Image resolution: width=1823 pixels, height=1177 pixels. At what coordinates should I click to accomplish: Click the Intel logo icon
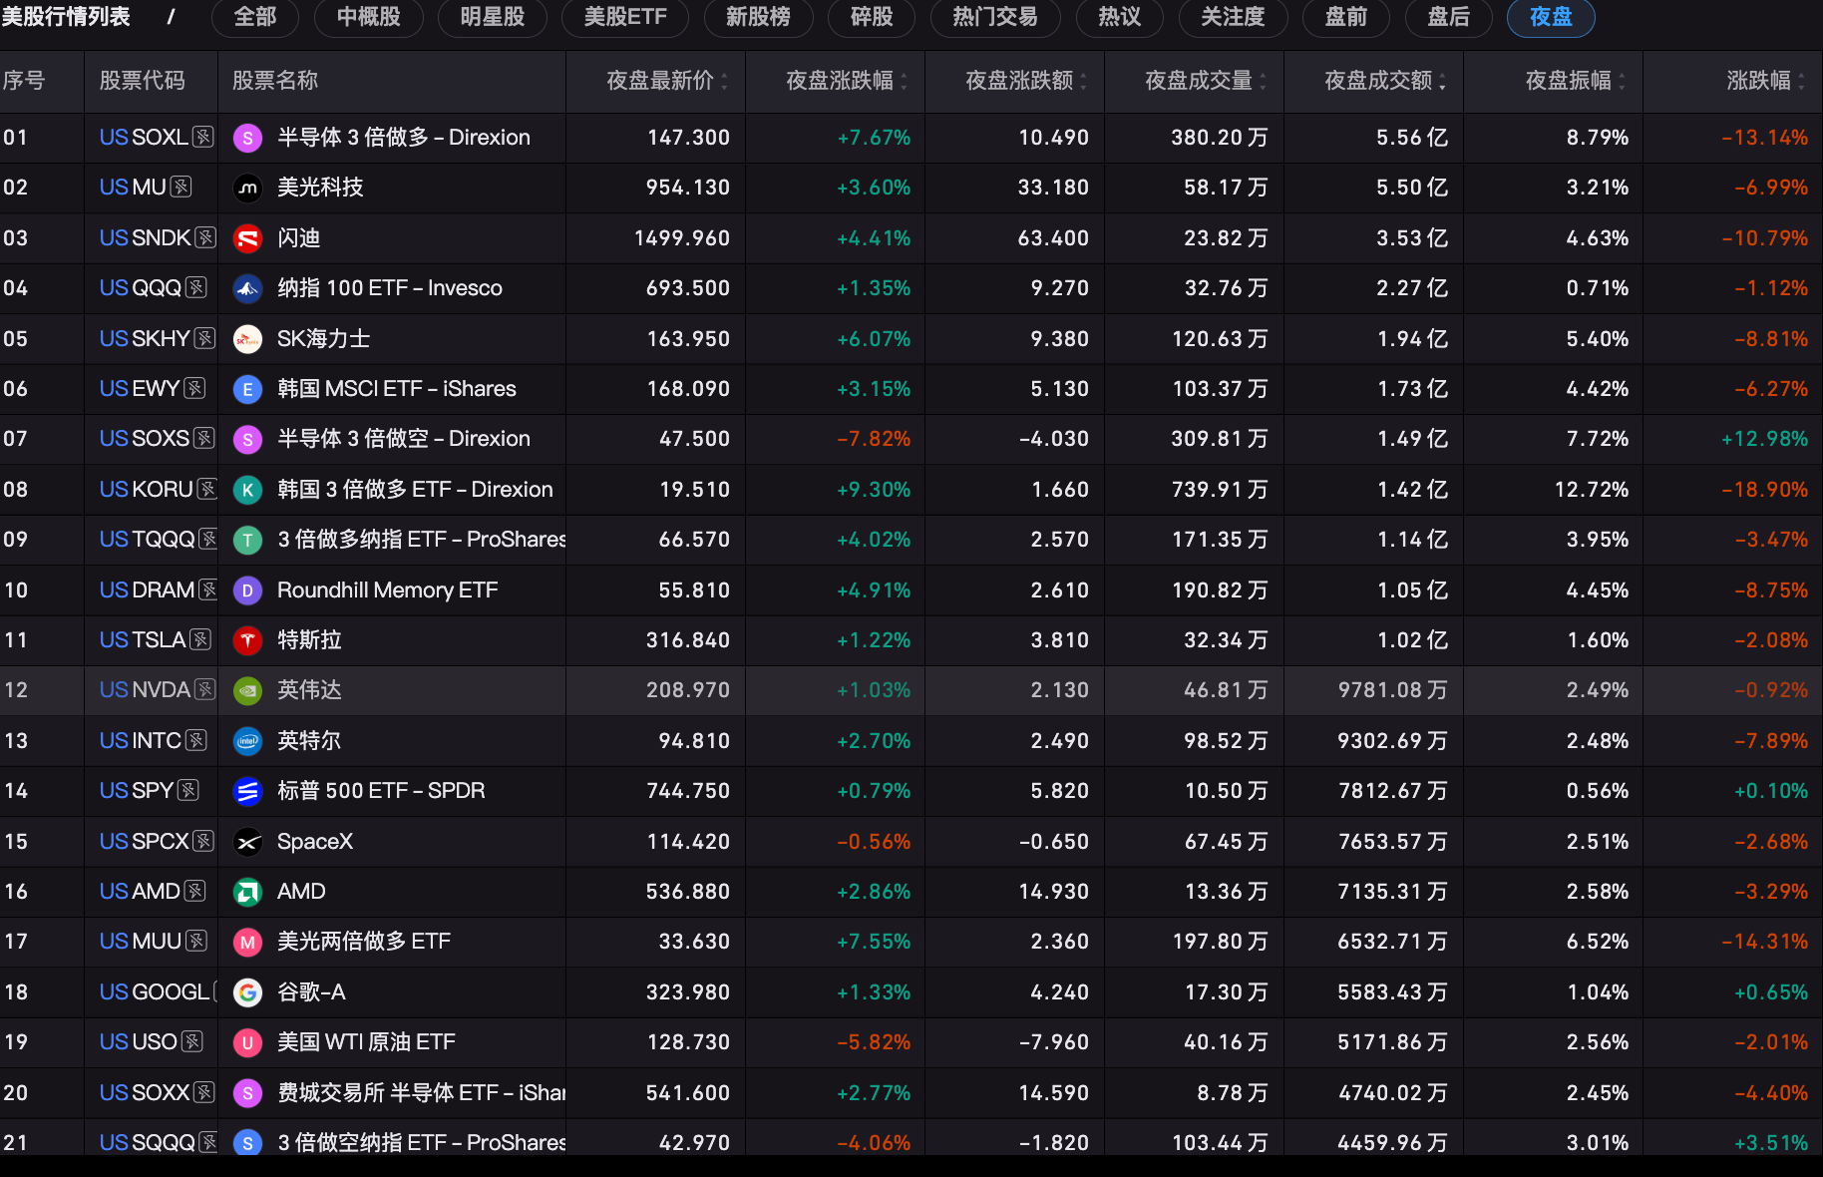click(x=247, y=741)
